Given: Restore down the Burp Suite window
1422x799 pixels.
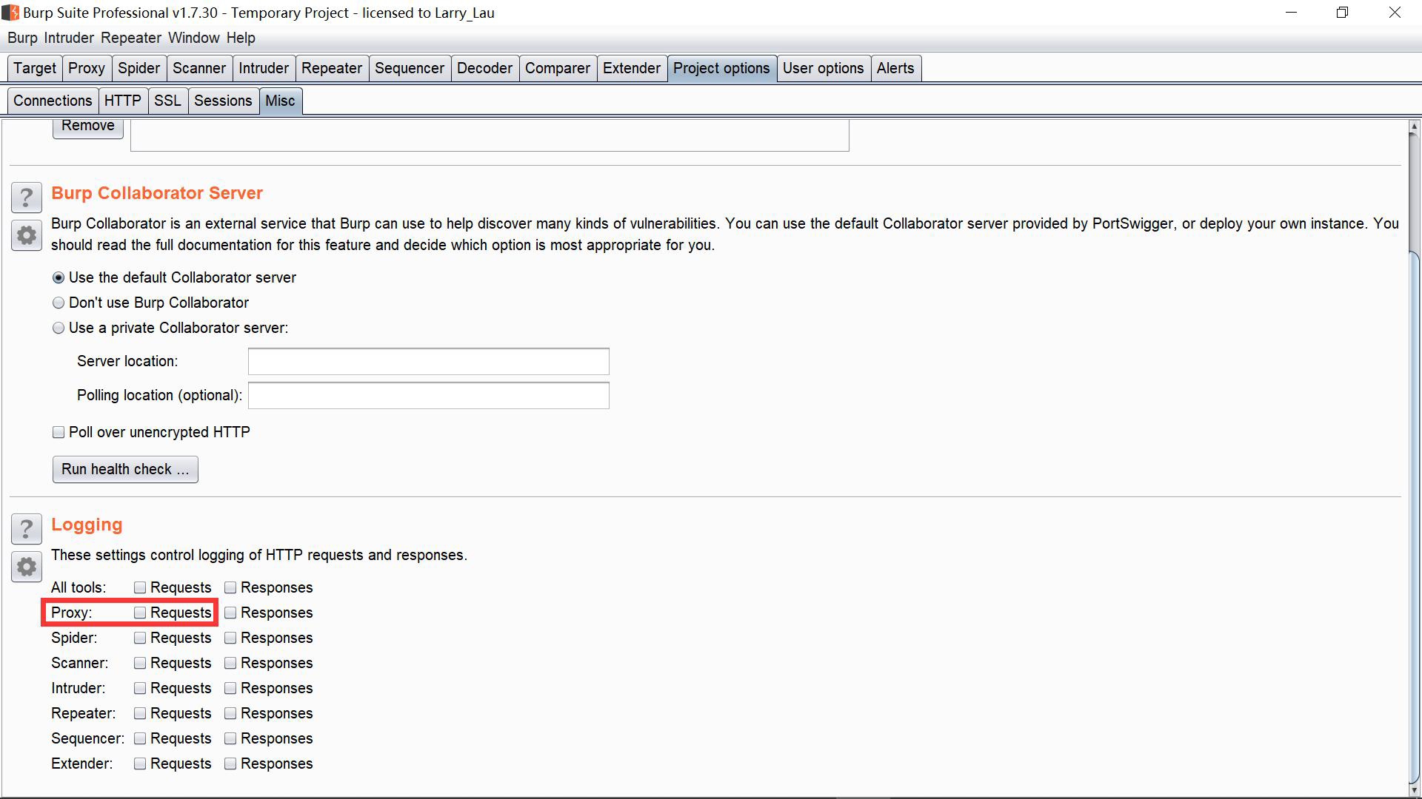Looking at the screenshot, I should [1342, 13].
